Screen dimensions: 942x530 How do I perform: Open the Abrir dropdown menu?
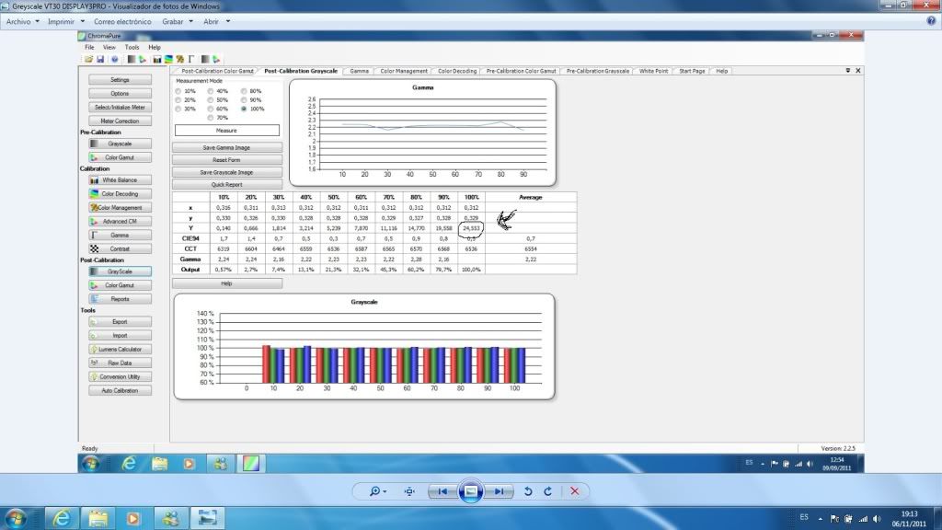(216, 22)
